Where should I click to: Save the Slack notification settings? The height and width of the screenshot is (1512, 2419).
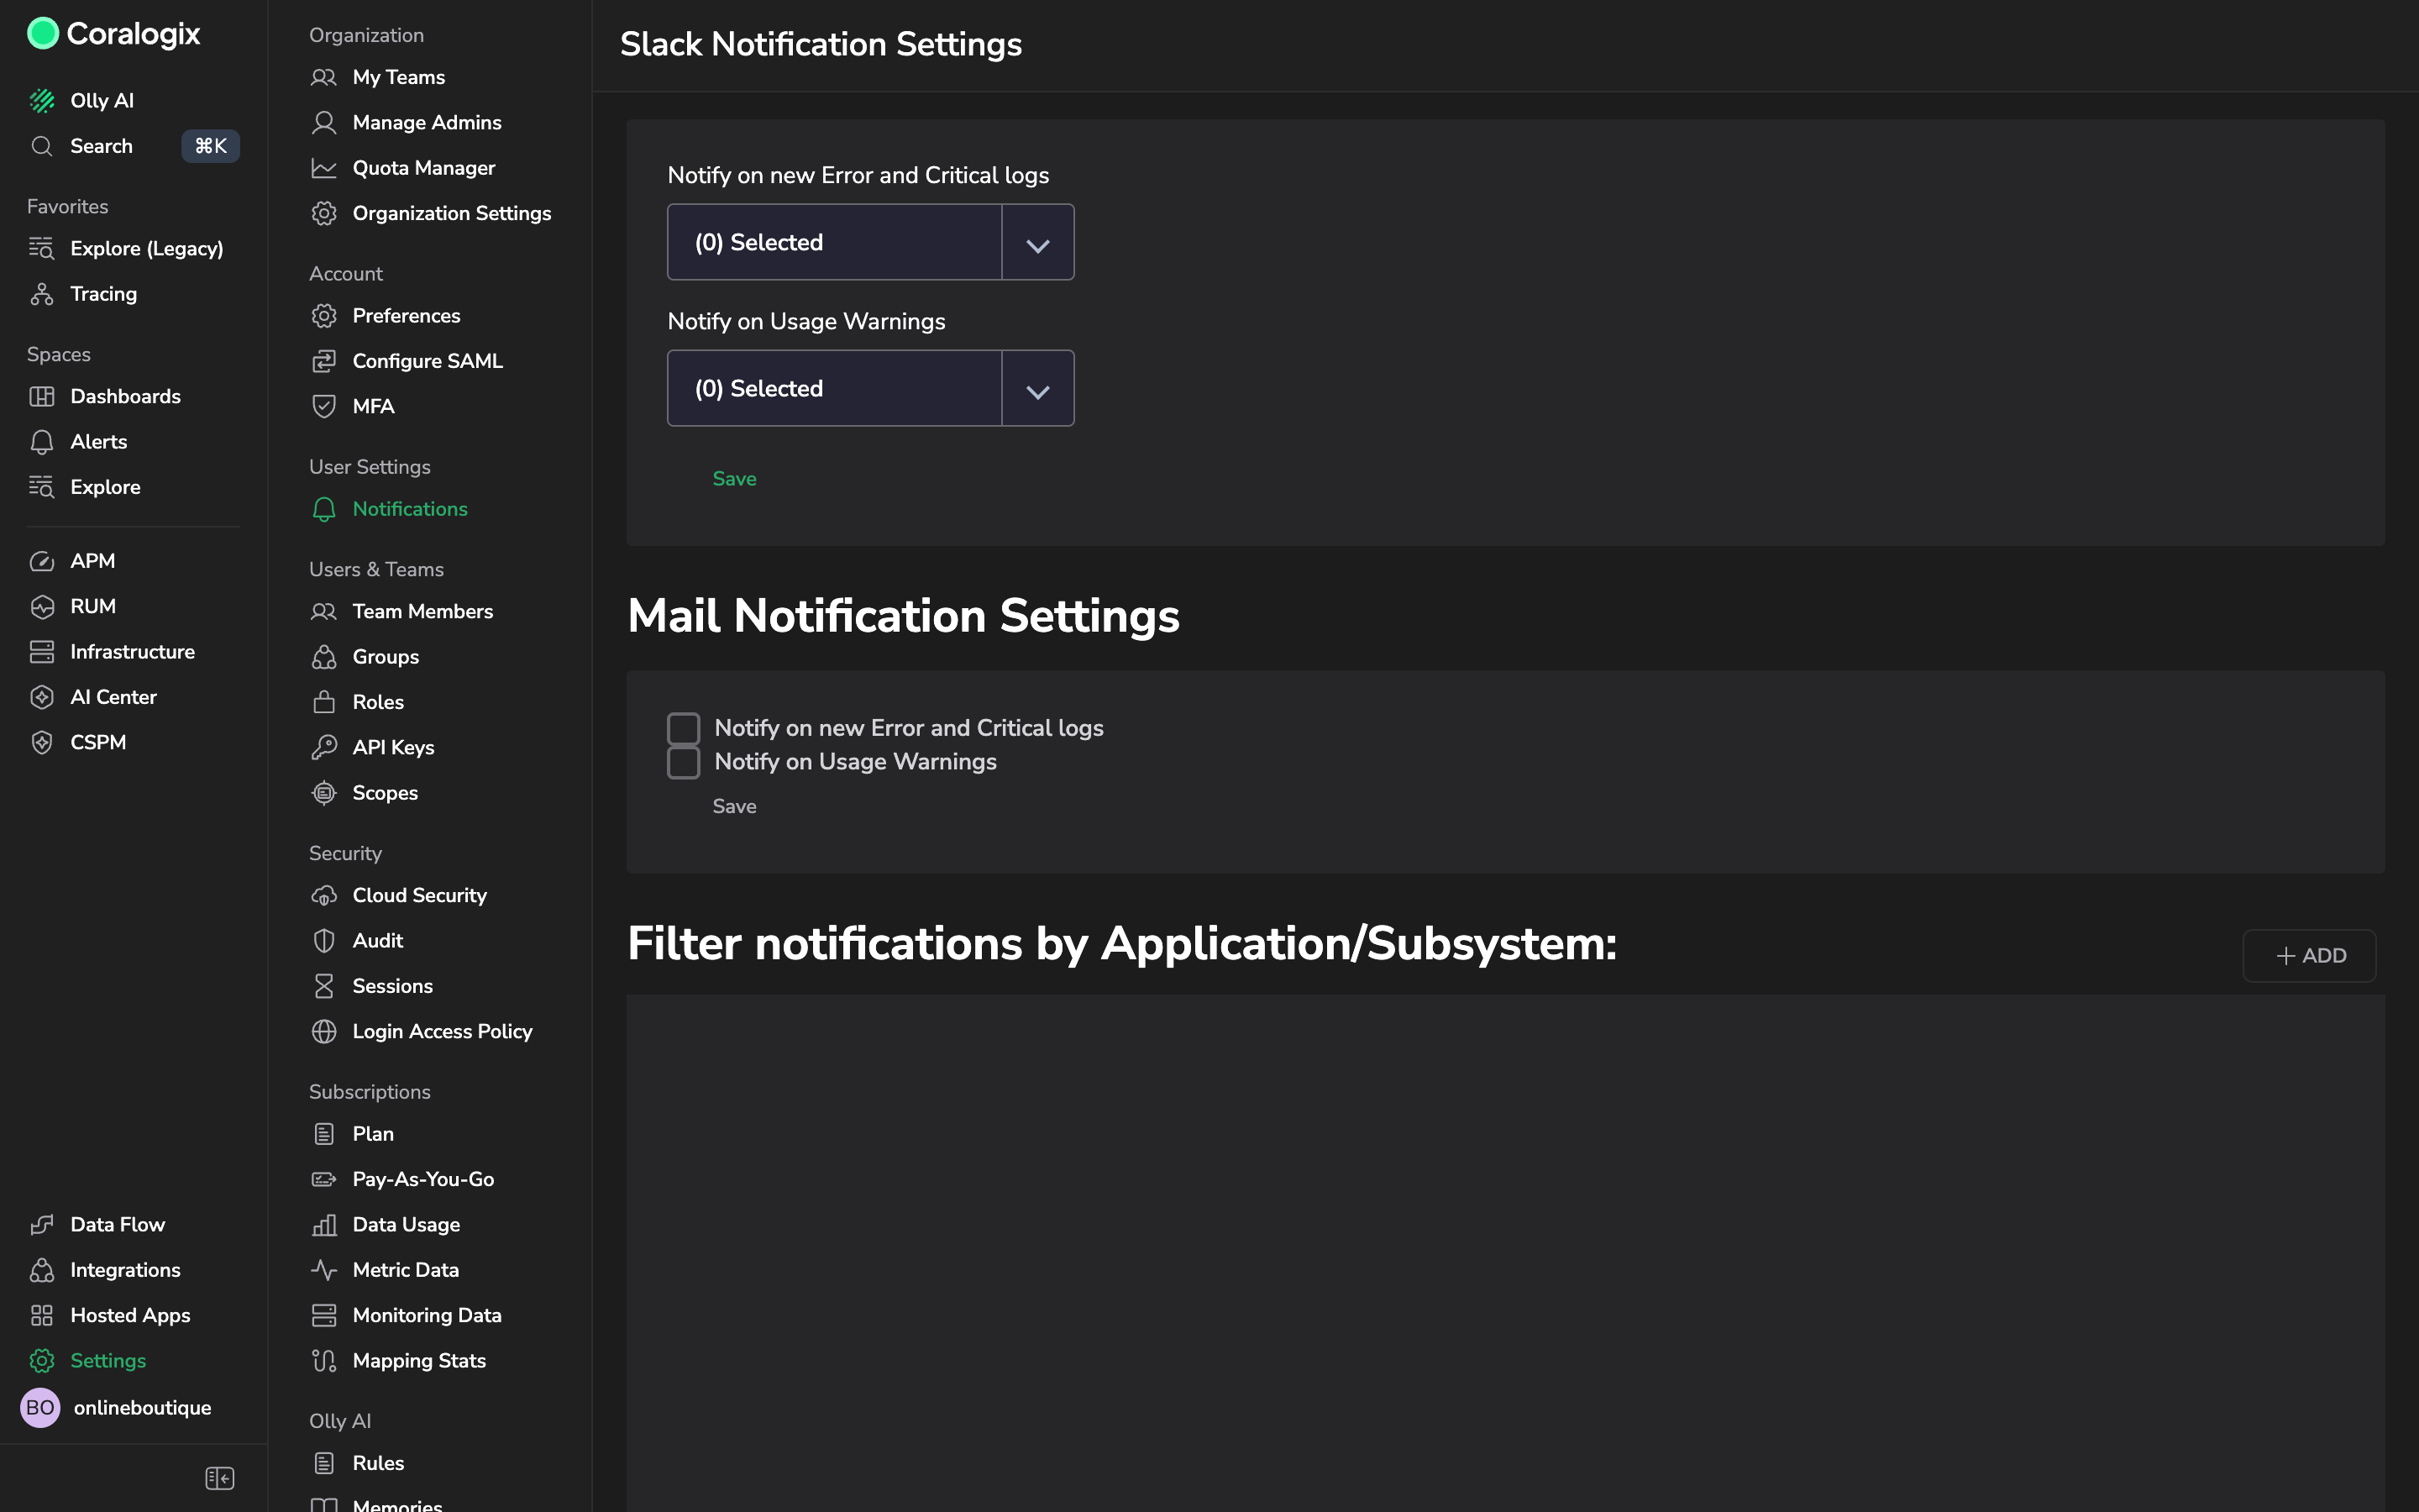735,479
